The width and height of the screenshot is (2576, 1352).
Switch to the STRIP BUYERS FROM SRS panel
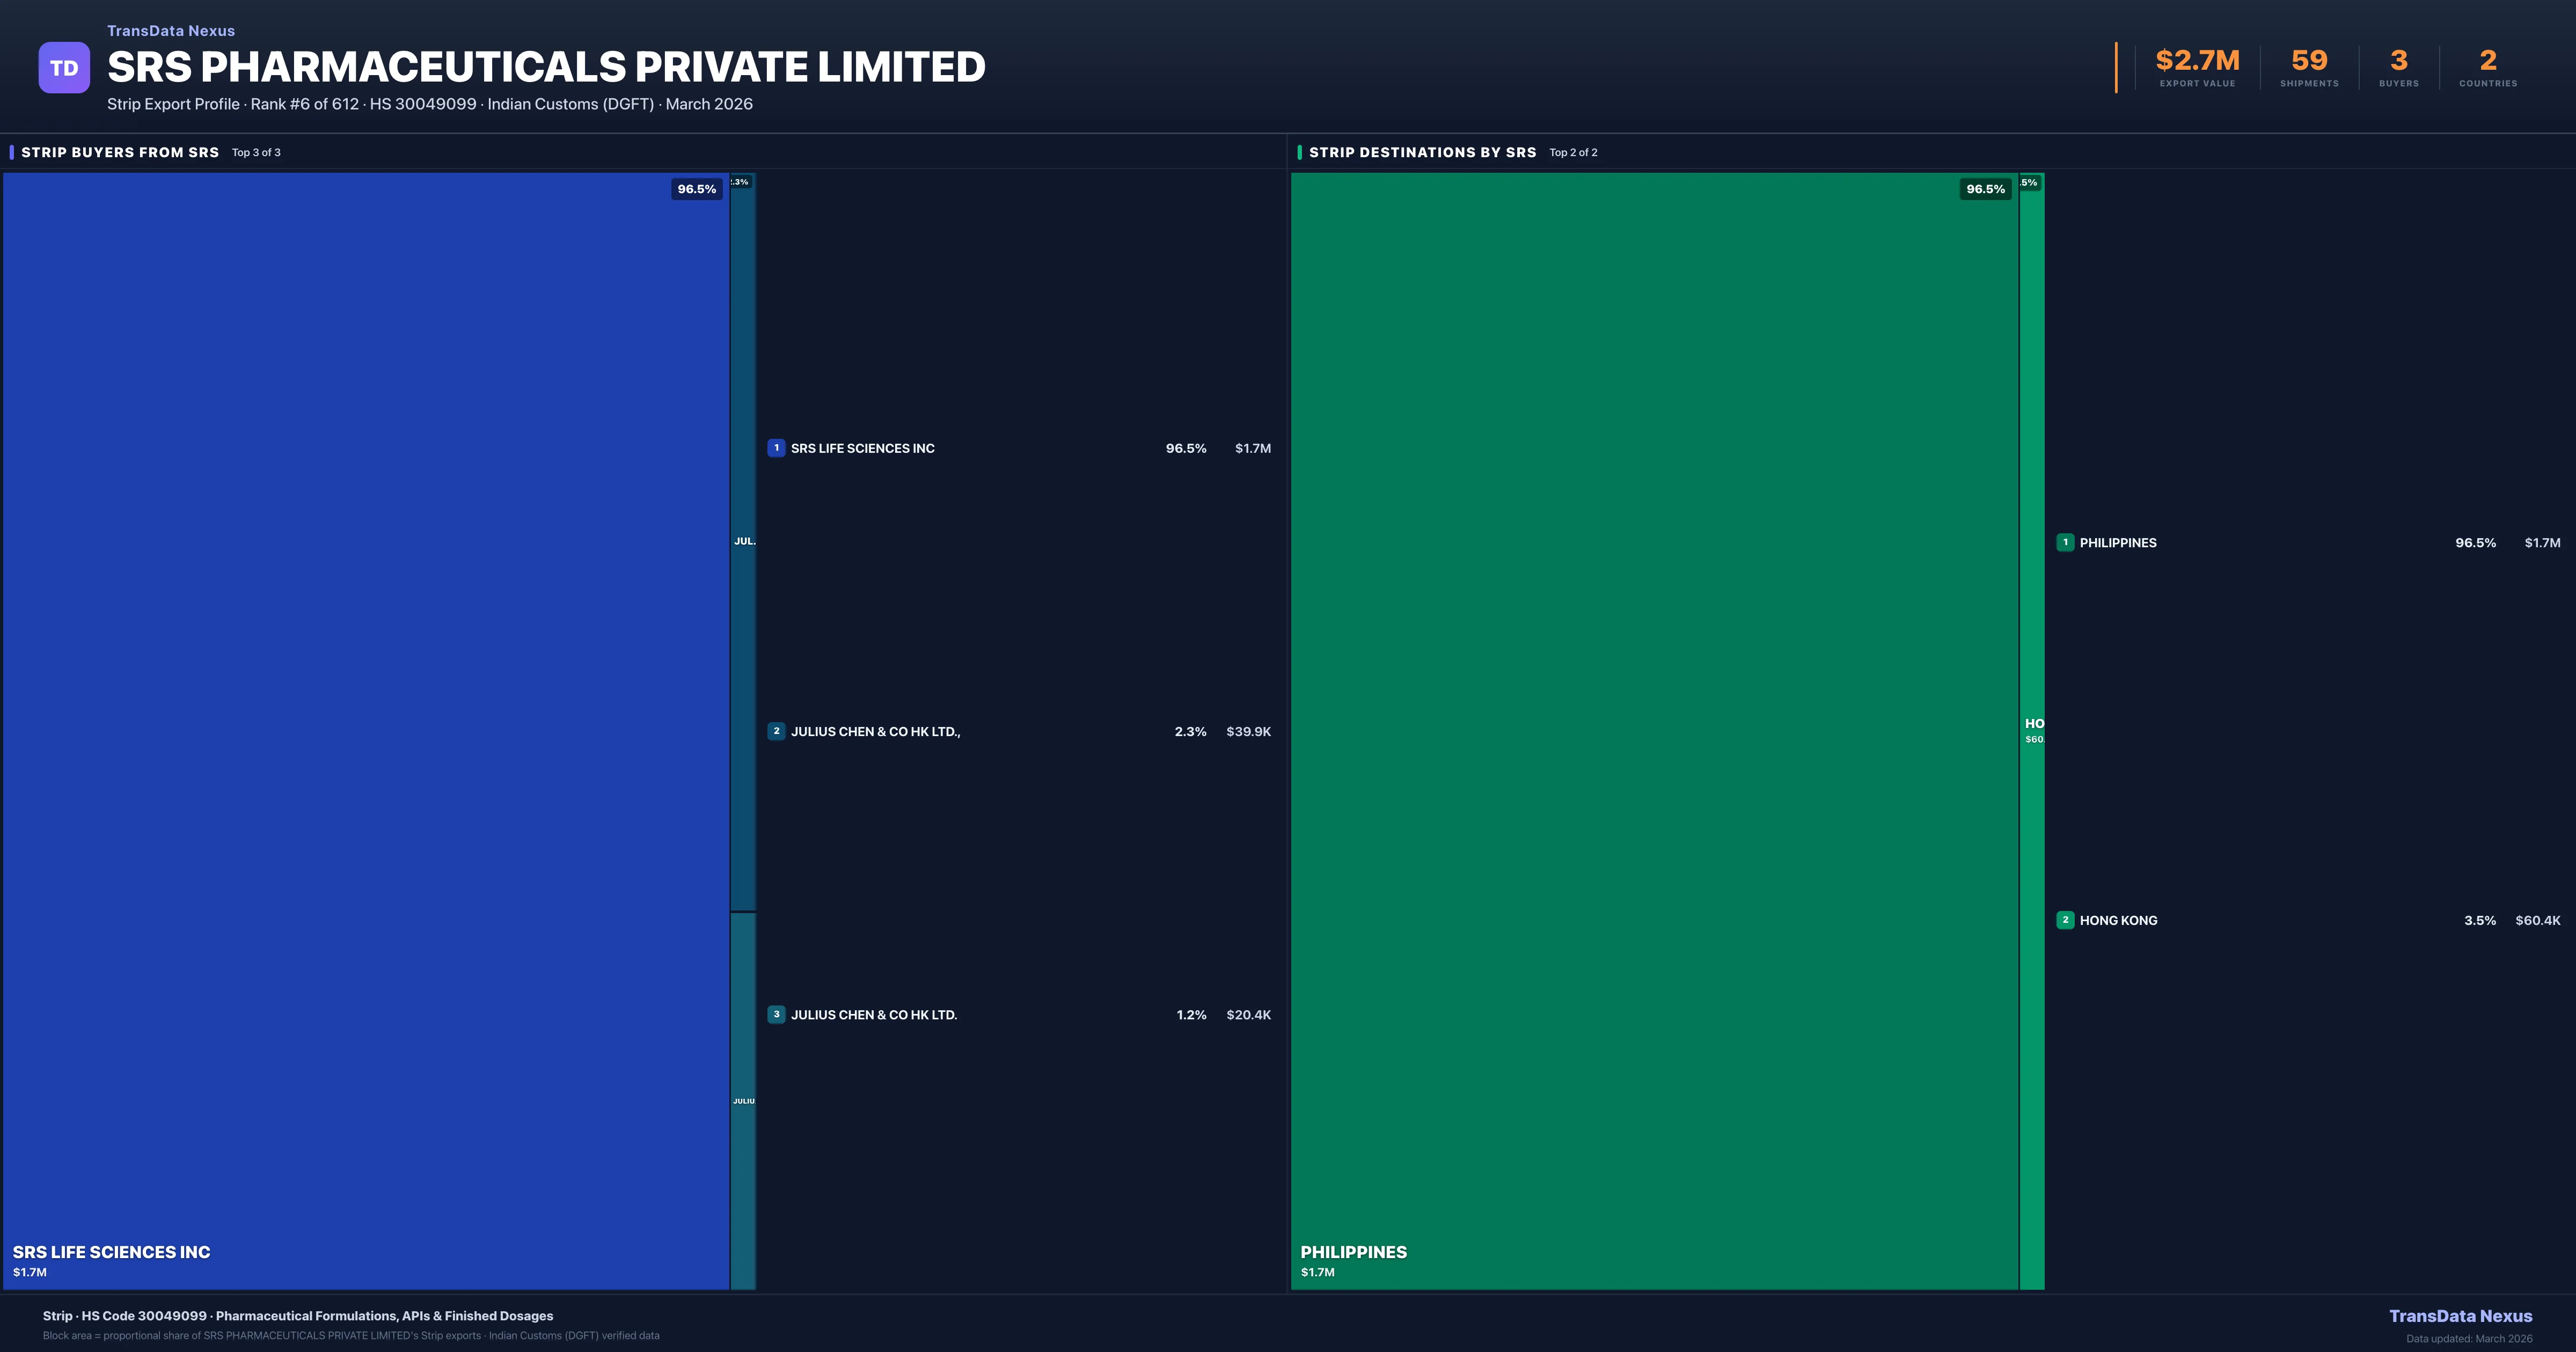tap(120, 152)
